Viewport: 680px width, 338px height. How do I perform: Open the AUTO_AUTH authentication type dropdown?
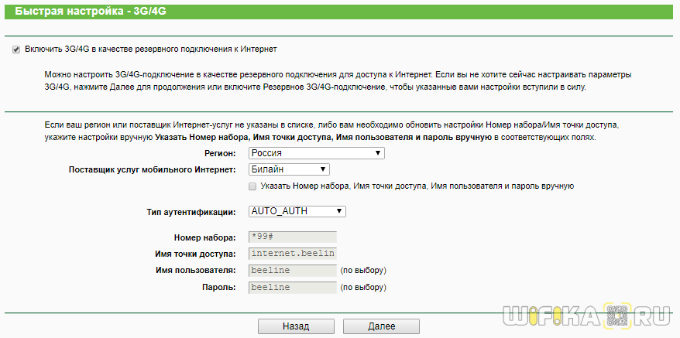click(297, 211)
